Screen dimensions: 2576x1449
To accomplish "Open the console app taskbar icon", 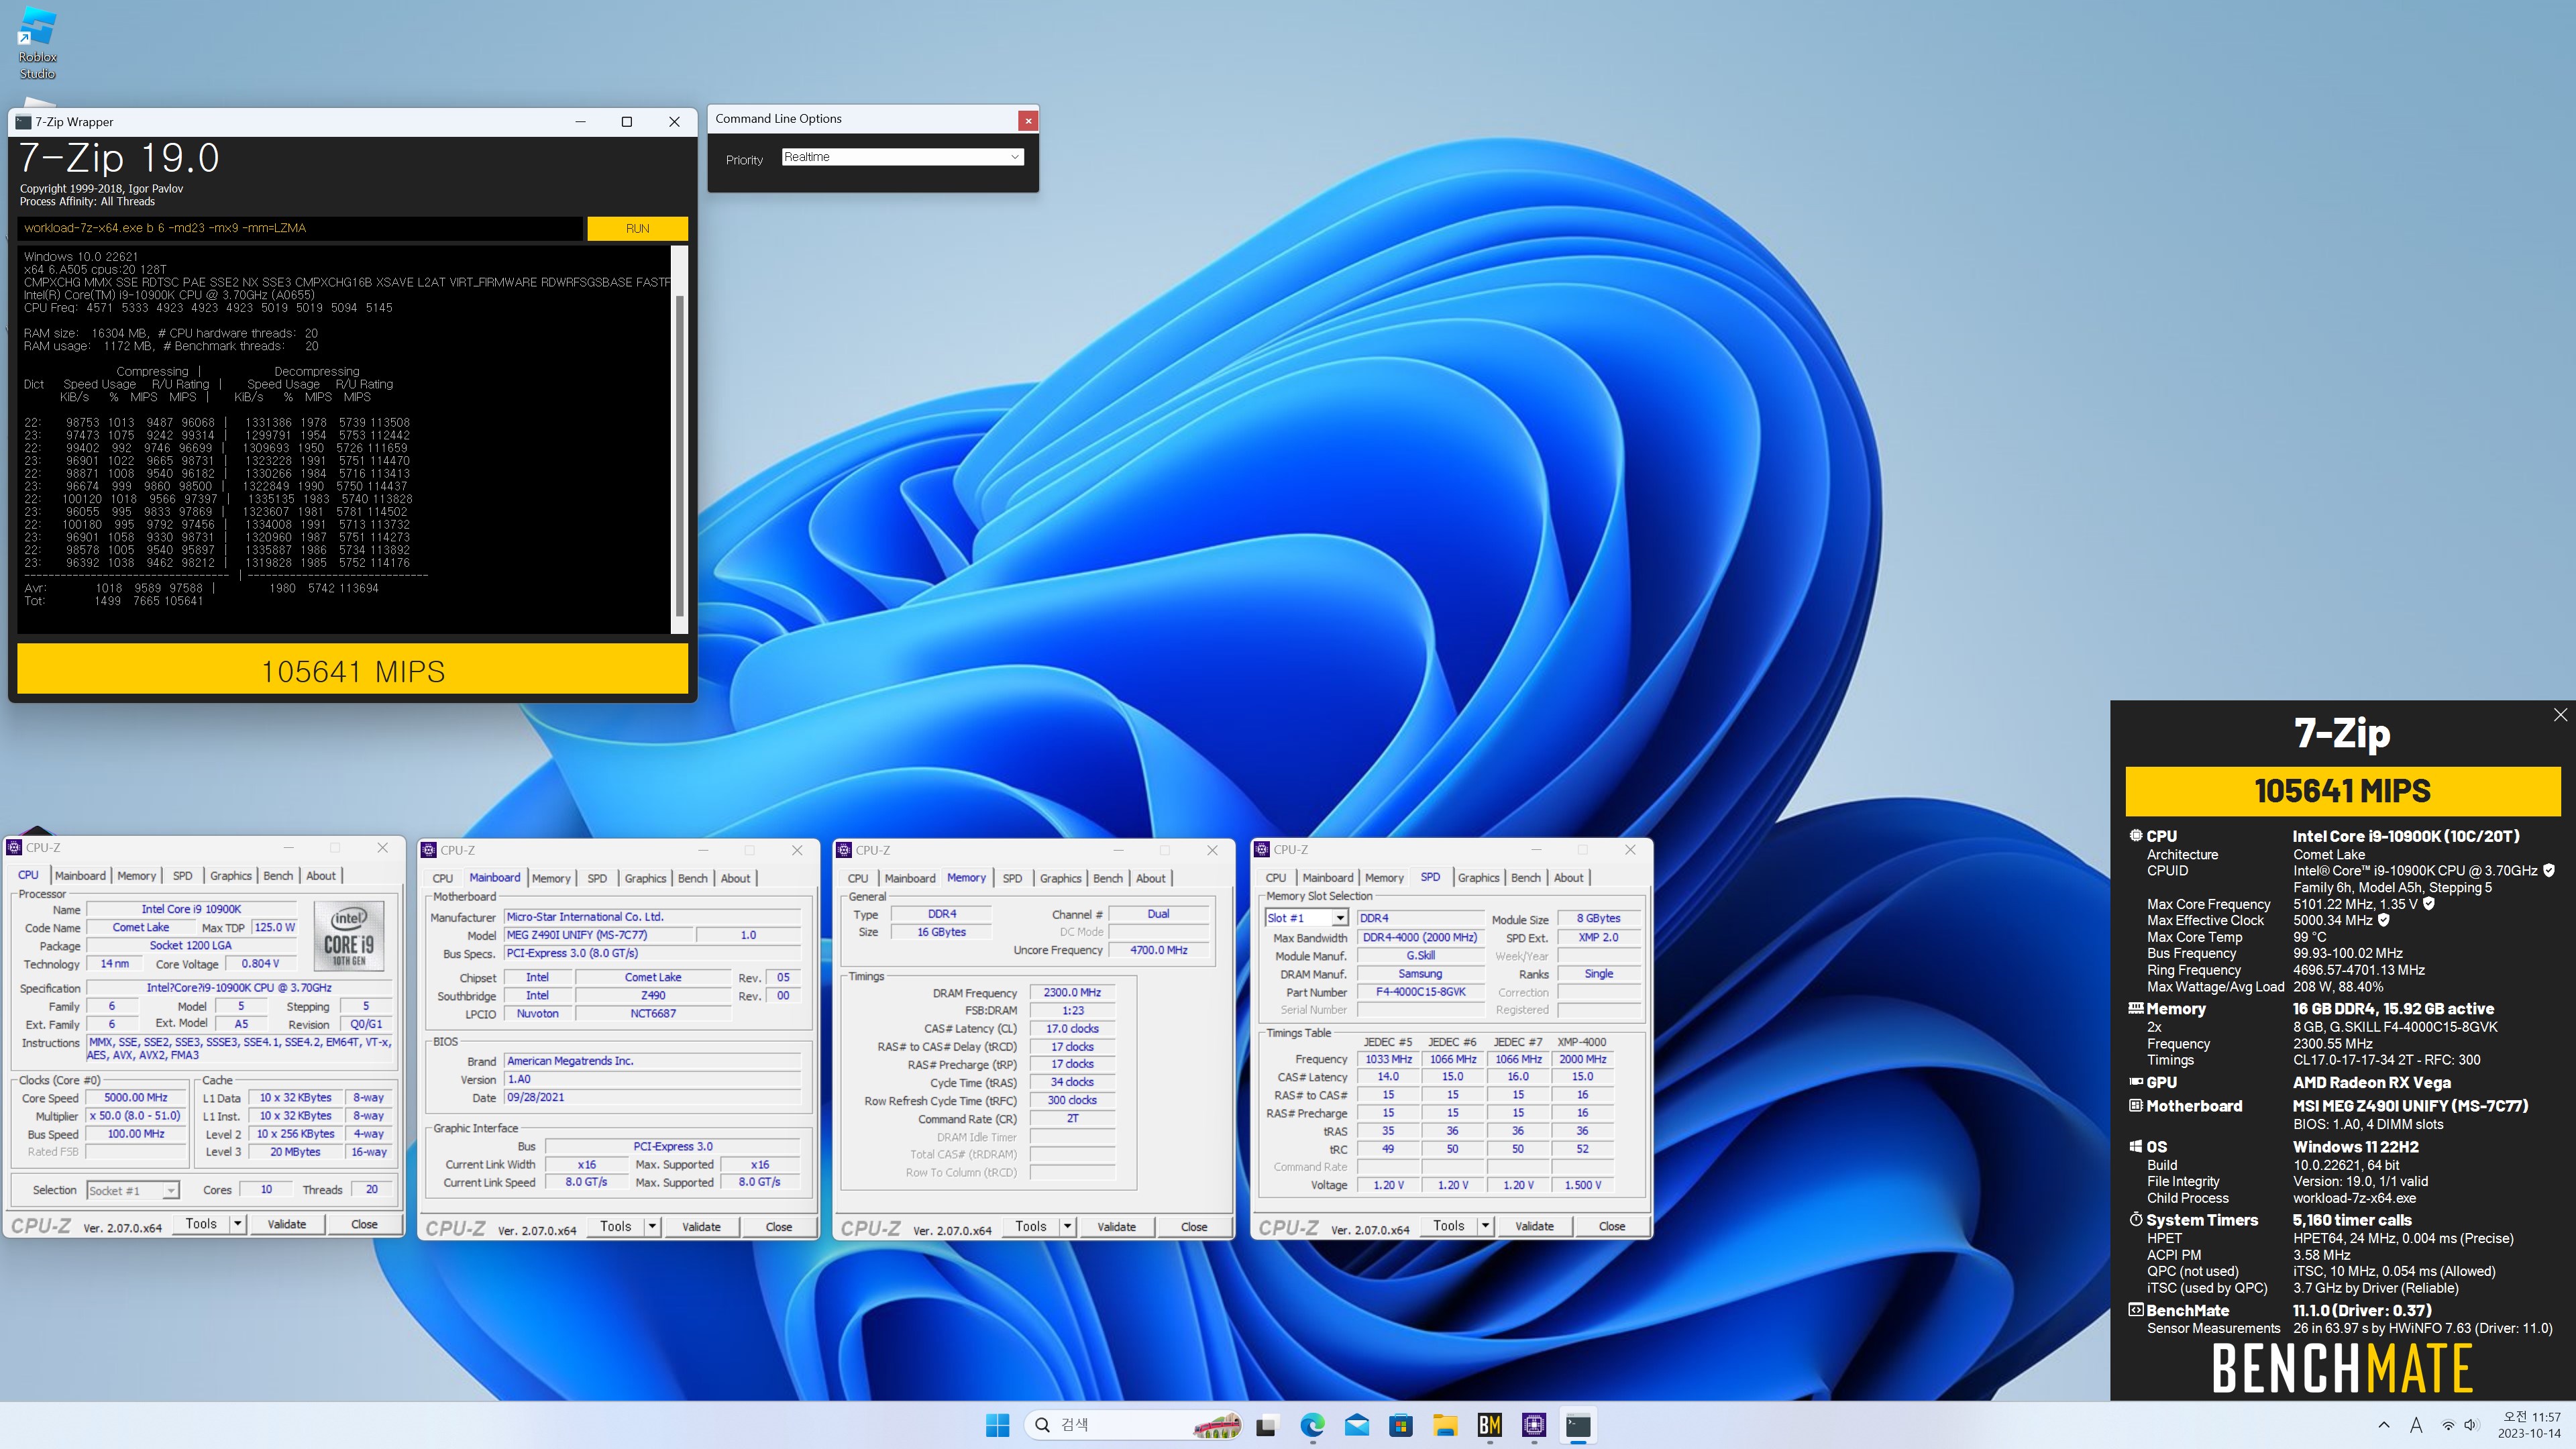I will click(1578, 1425).
